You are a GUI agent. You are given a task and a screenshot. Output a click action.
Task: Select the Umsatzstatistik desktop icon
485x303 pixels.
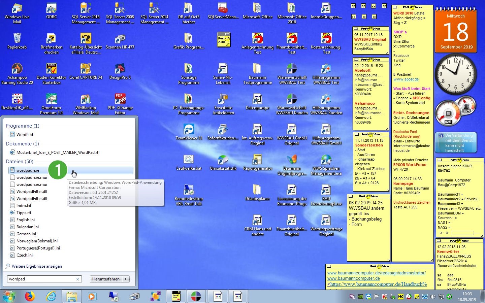pyautogui.click(x=223, y=162)
